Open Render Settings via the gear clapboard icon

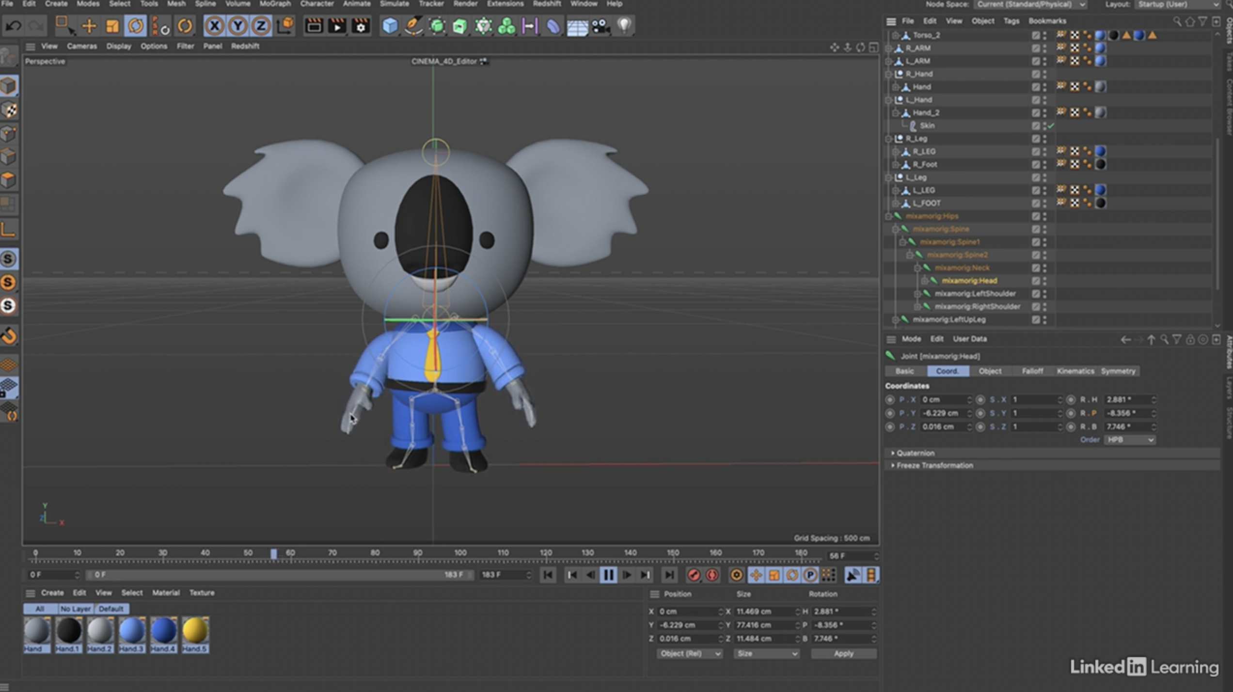pyautogui.click(x=360, y=27)
